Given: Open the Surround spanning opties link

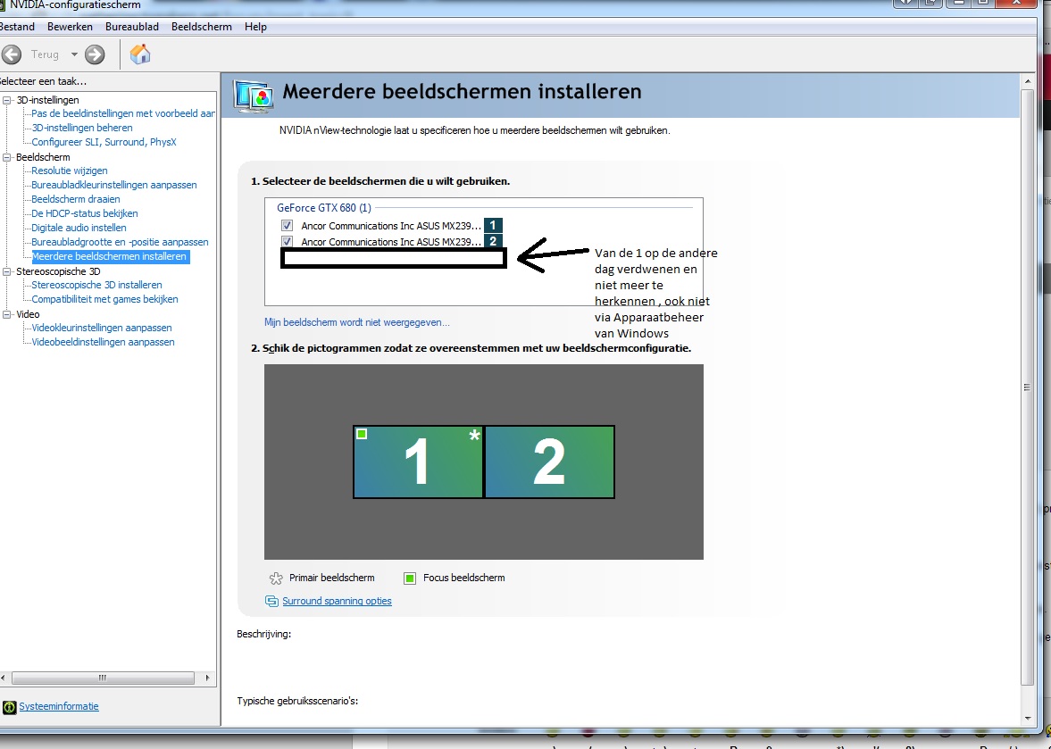Looking at the screenshot, I should click(x=337, y=601).
